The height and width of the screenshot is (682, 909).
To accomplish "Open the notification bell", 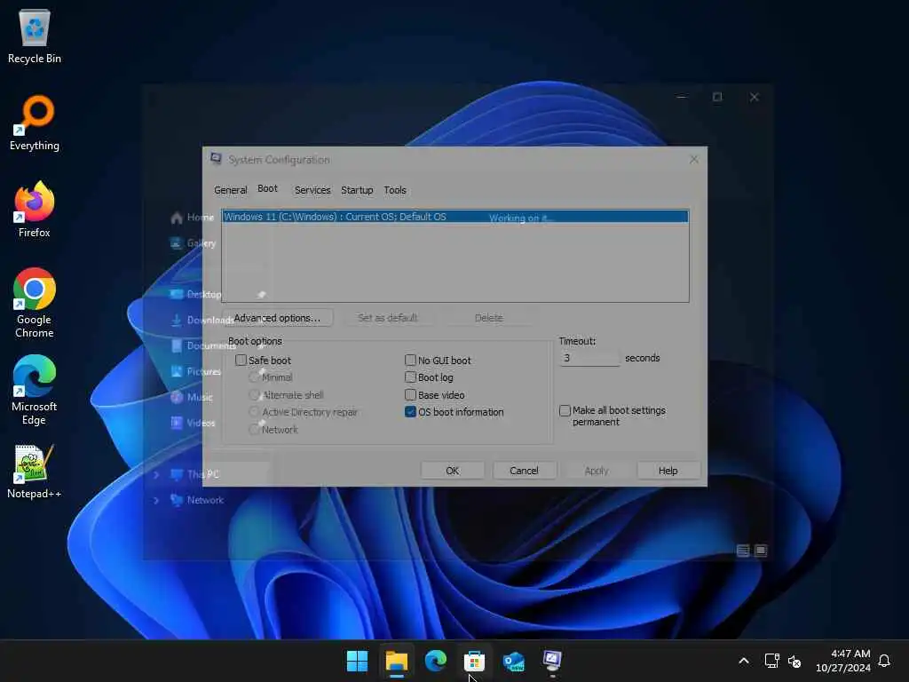I will [884, 661].
